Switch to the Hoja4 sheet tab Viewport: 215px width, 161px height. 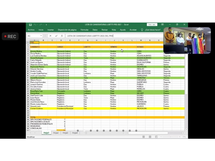[x=75, y=133]
